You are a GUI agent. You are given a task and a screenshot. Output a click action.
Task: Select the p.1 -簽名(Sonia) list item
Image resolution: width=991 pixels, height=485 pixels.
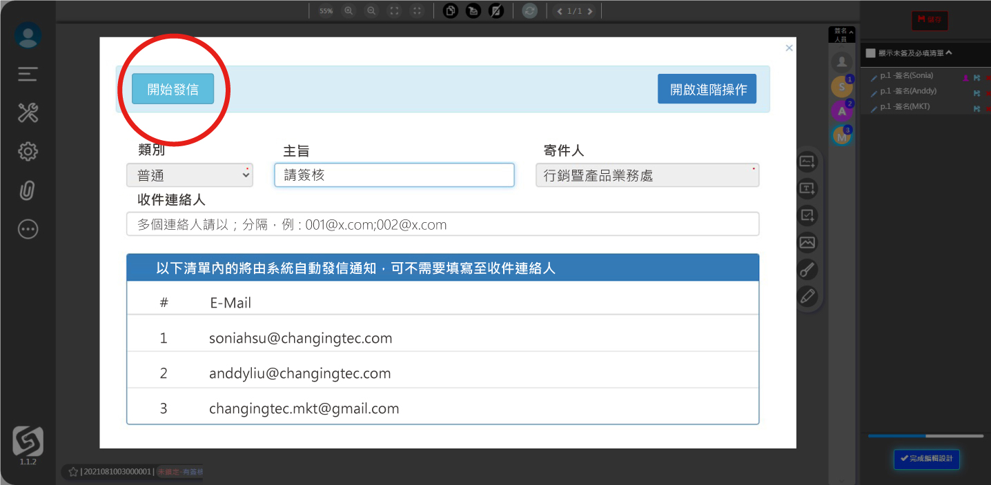coord(906,76)
